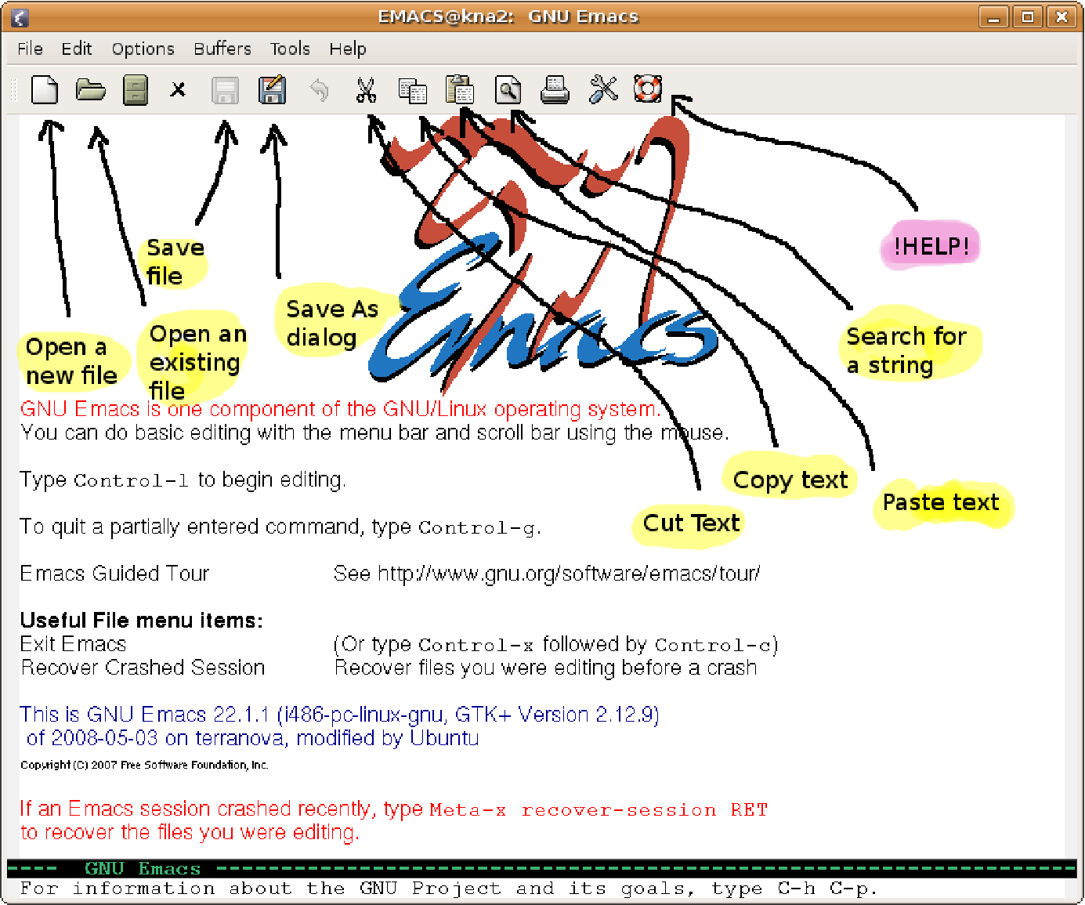Maximize the GNU Emacs window
Viewport: 1085px width, 905px height.
pos(1028,16)
